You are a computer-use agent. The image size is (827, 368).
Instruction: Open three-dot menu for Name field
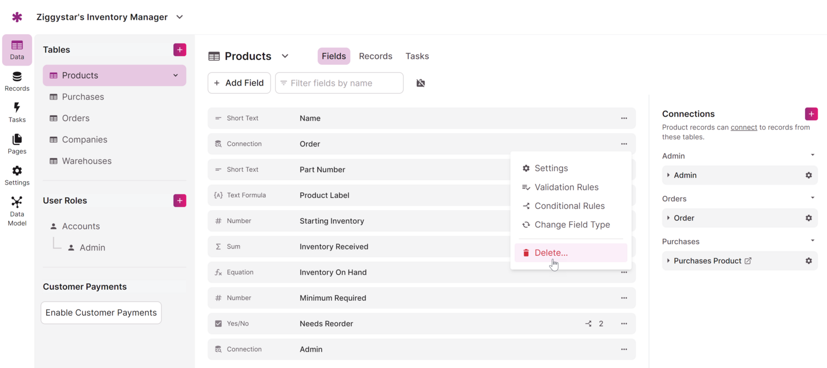coord(624,118)
